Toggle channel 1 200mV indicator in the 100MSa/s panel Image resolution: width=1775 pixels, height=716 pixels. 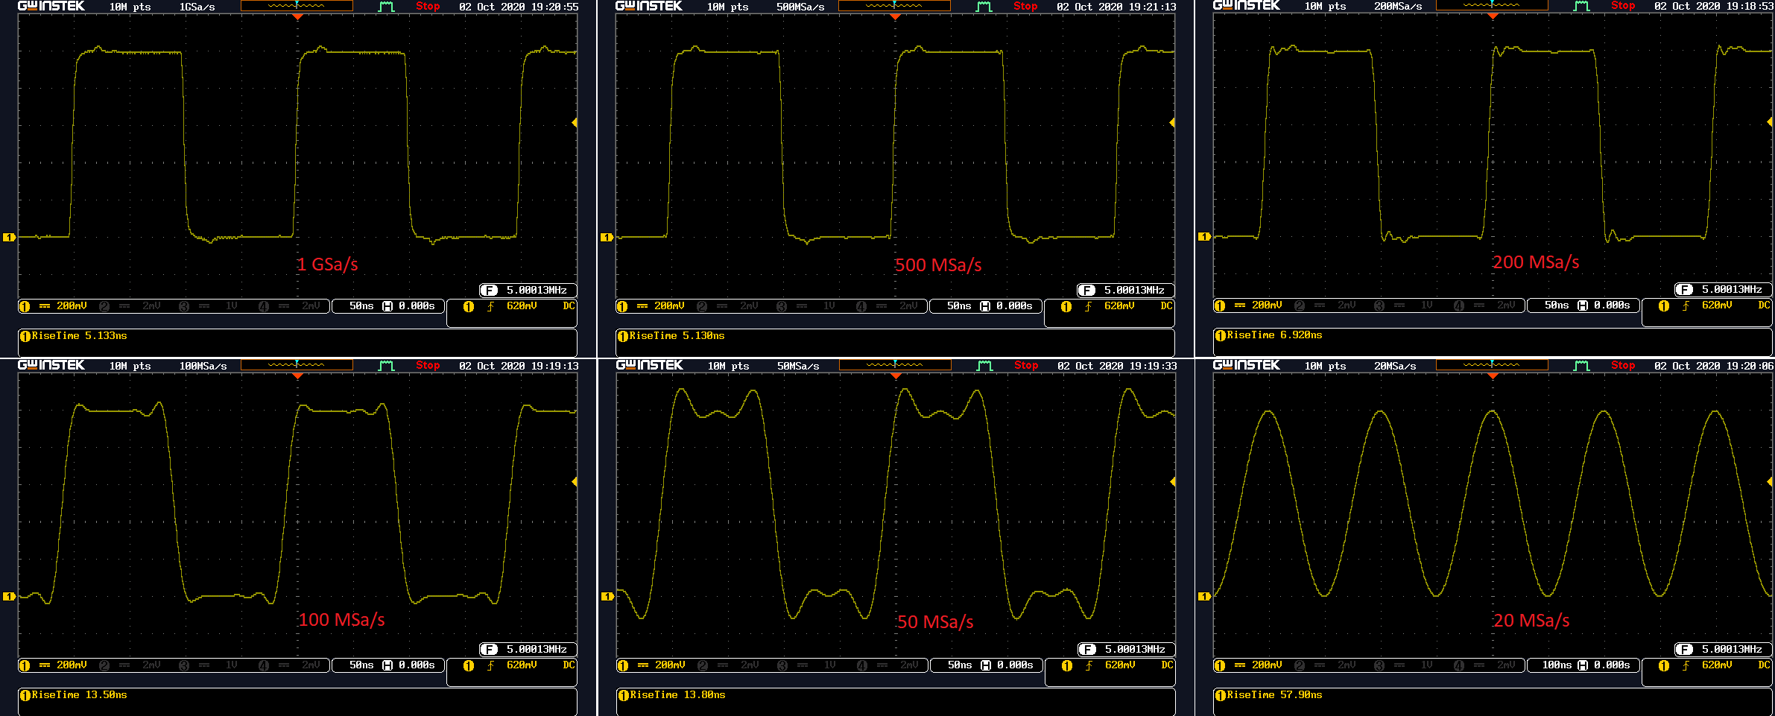[x=54, y=665]
